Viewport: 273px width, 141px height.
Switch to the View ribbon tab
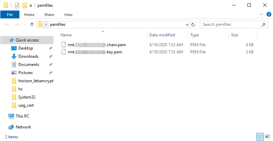click(x=68, y=15)
